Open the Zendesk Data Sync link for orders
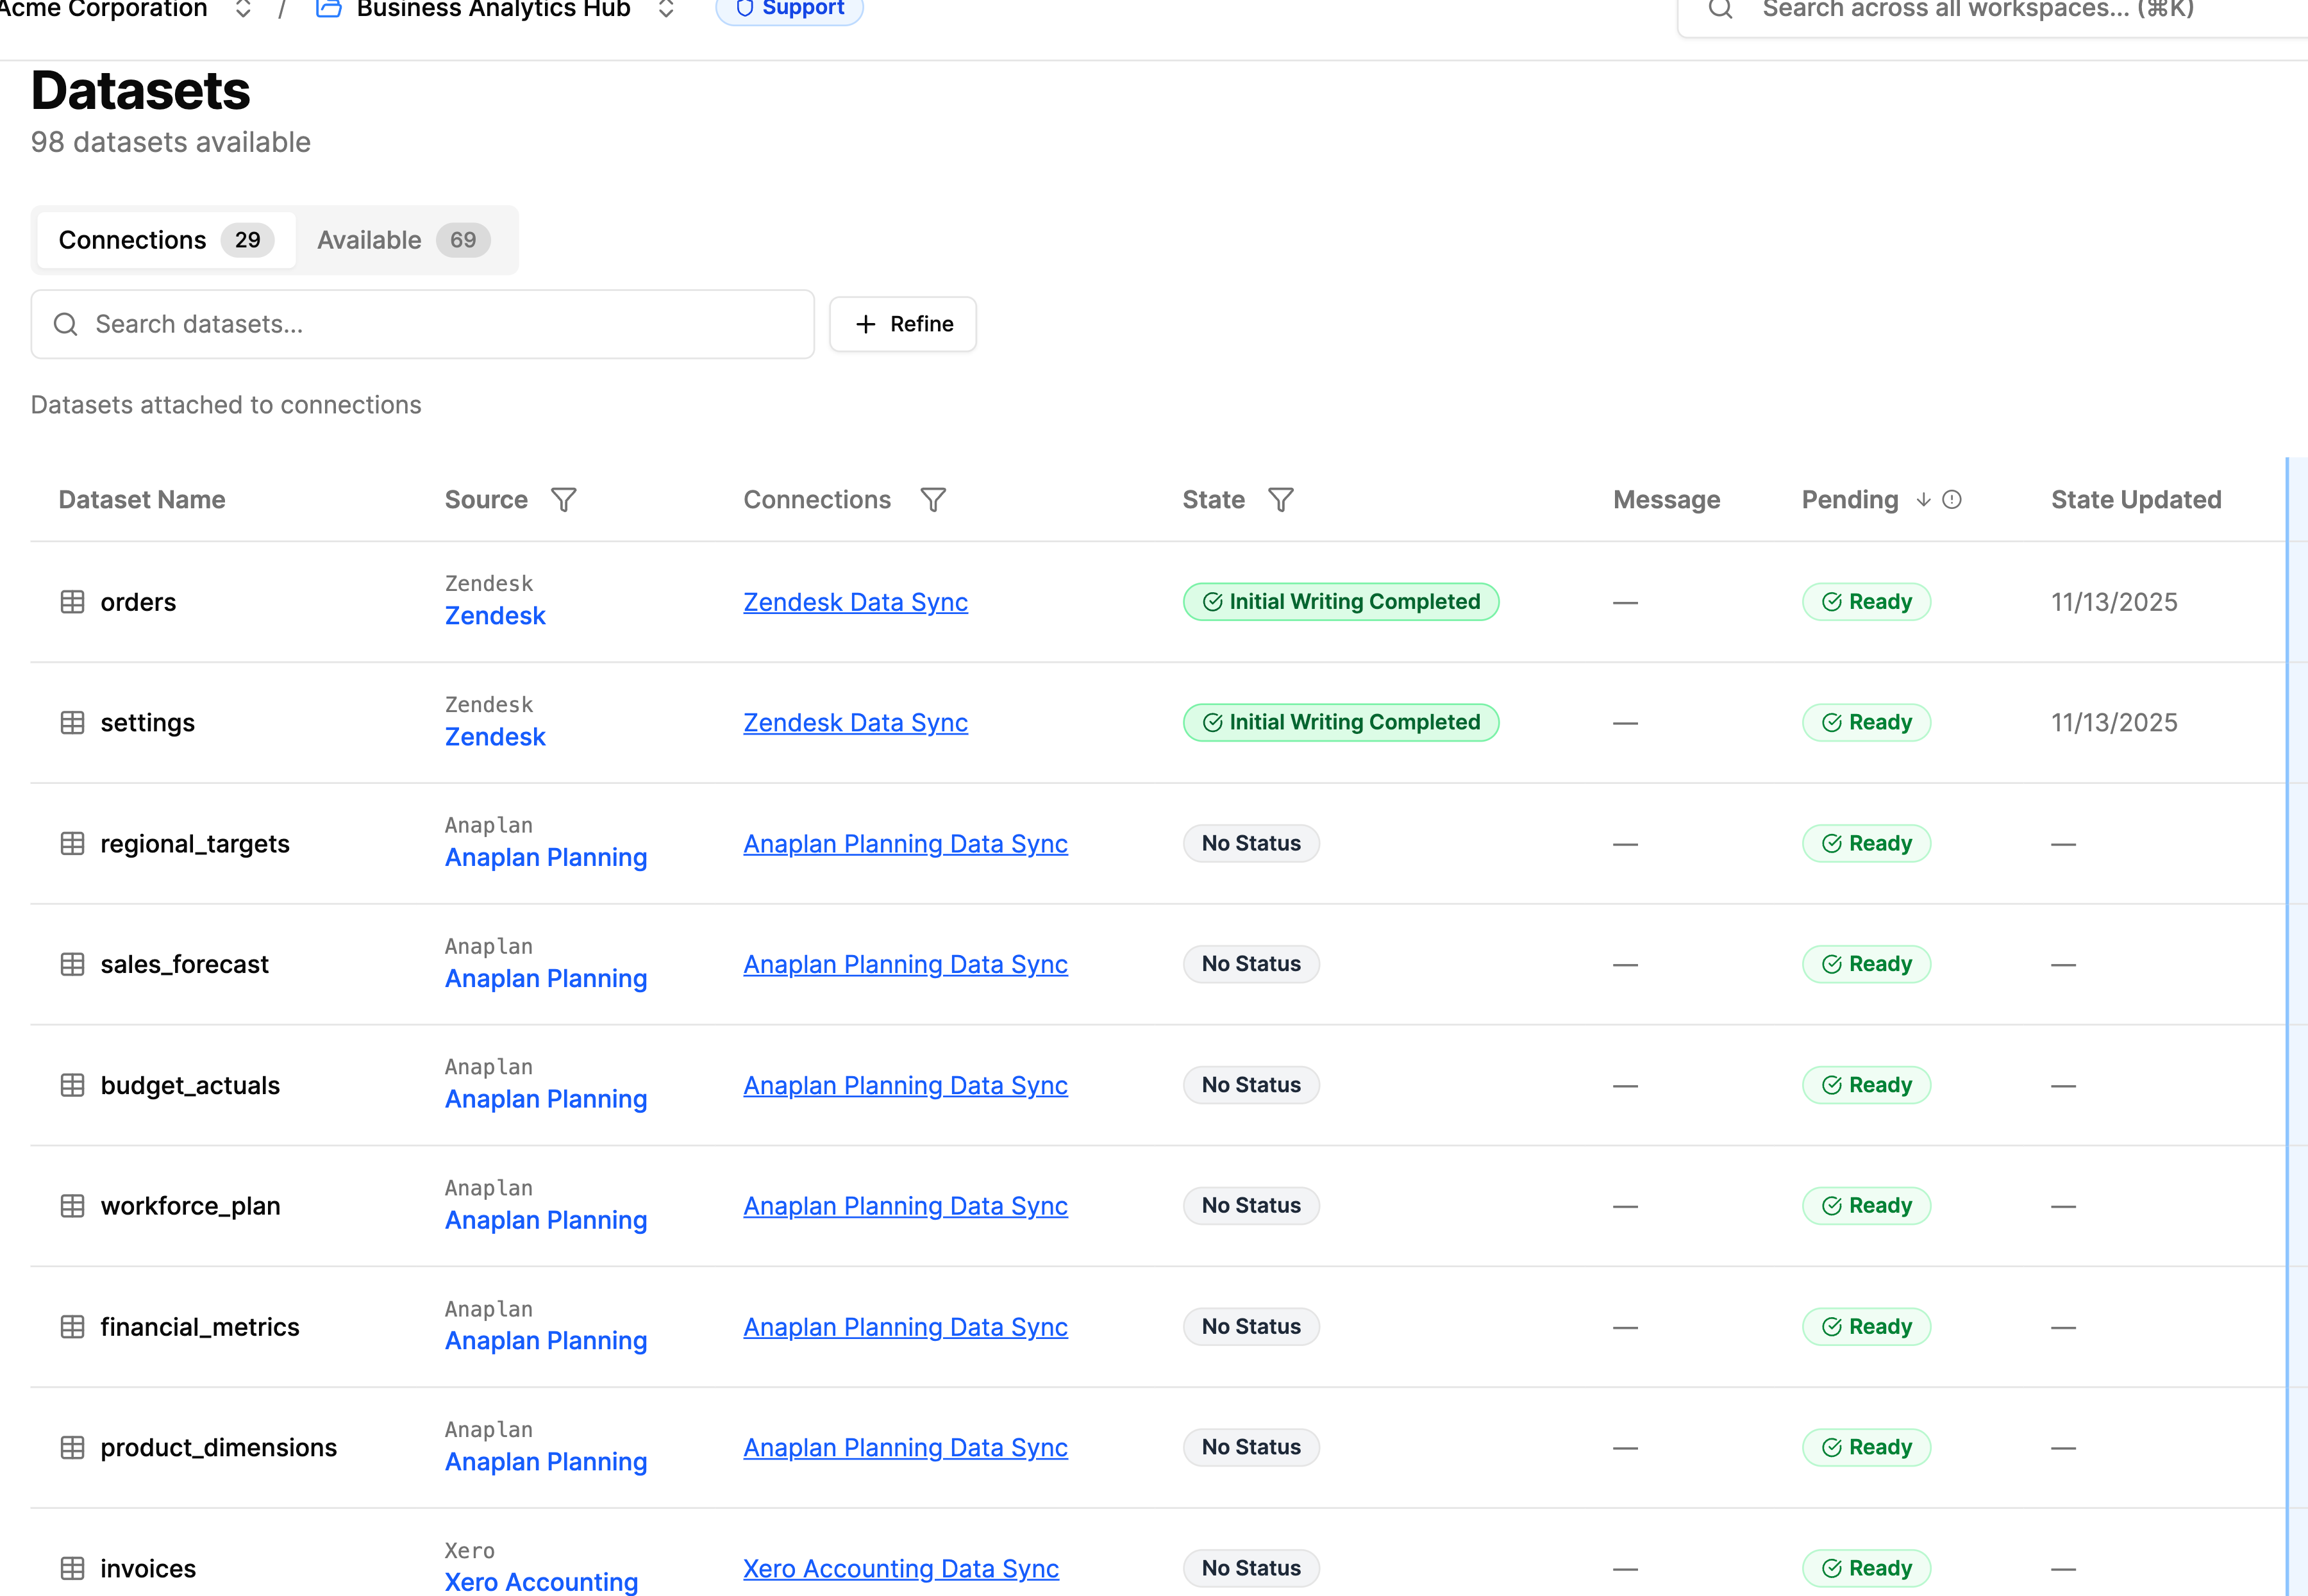The image size is (2308, 1596). (855, 602)
